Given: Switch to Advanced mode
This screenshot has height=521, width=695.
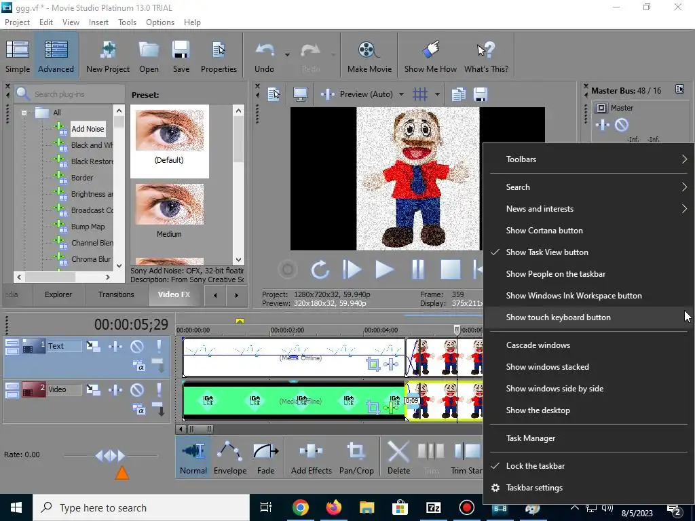Looking at the screenshot, I should point(56,56).
